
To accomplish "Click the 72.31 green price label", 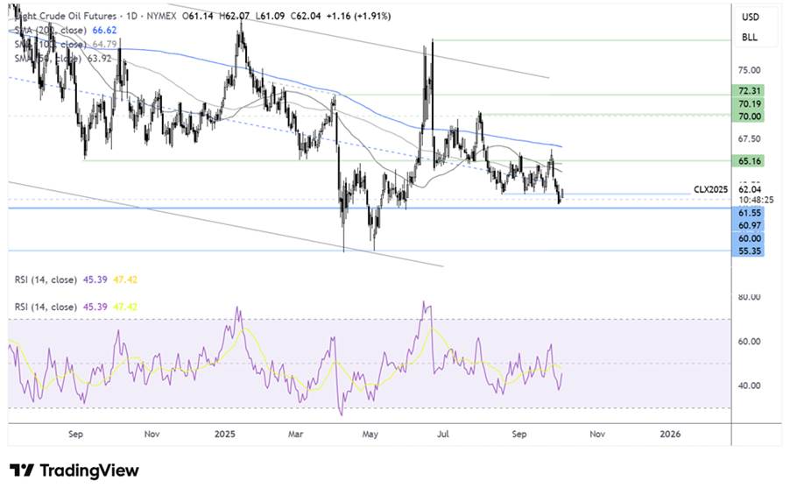I will pos(749,90).
